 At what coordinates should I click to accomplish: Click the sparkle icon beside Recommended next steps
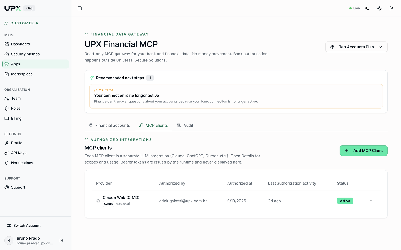(x=92, y=78)
